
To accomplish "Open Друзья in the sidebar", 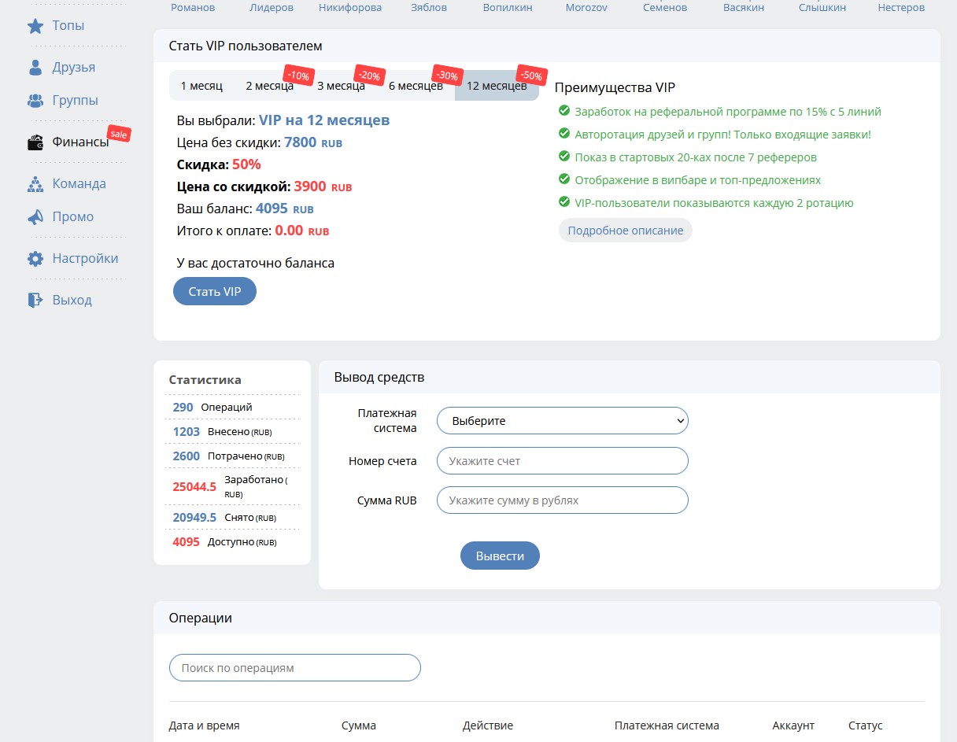I will (x=74, y=68).
